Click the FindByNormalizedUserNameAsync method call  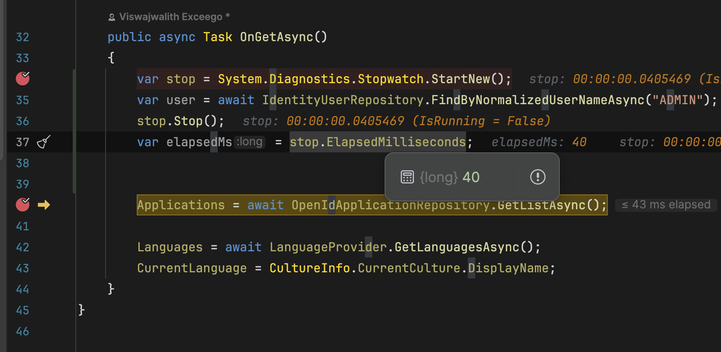pyautogui.click(x=538, y=100)
